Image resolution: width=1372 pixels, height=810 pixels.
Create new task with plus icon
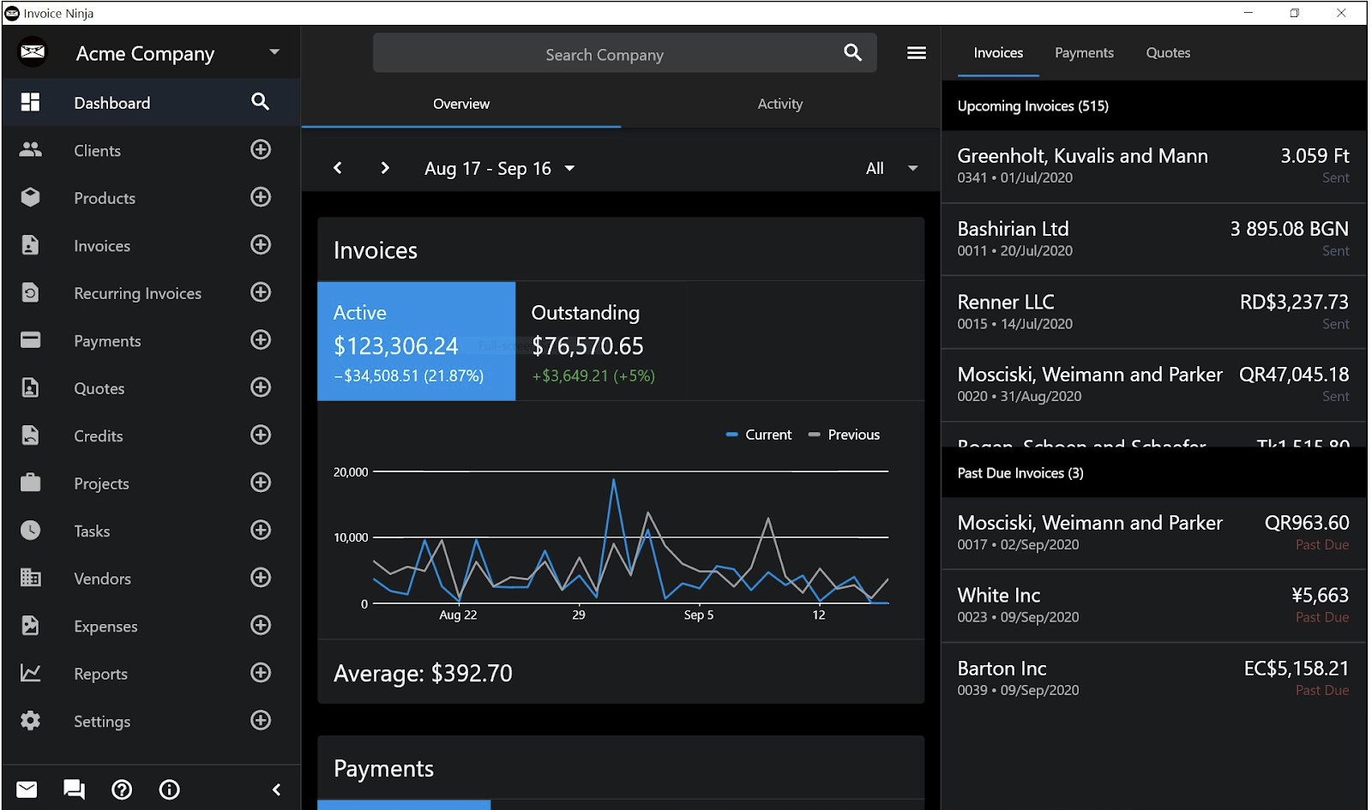click(261, 531)
